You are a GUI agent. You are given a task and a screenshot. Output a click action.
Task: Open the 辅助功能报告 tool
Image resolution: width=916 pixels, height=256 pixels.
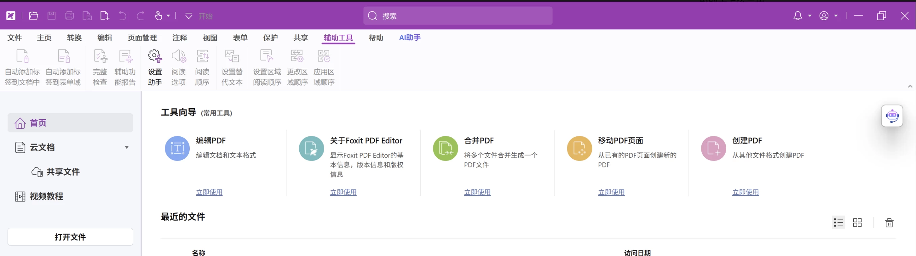tap(125, 68)
